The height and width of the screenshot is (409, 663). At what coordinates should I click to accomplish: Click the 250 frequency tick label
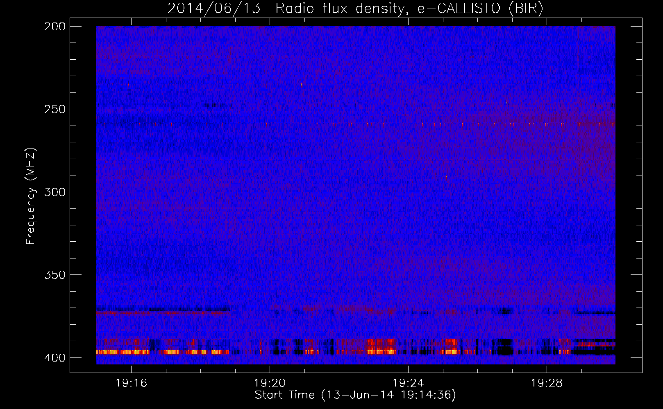pyautogui.click(x=55, y=109)
